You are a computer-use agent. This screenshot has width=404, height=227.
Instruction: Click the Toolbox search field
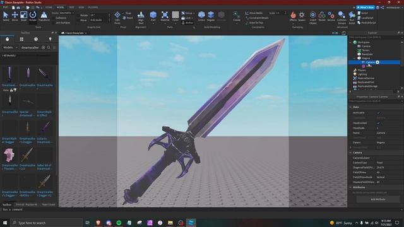[x=30, y=48]
